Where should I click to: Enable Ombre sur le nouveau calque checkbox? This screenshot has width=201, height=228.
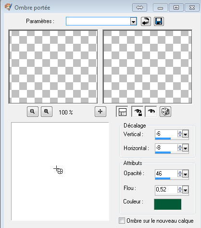pyautogui.click(x=122, y=220)
